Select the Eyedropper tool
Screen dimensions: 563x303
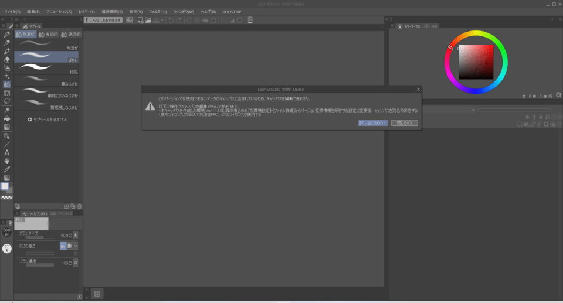pos(7,169)
